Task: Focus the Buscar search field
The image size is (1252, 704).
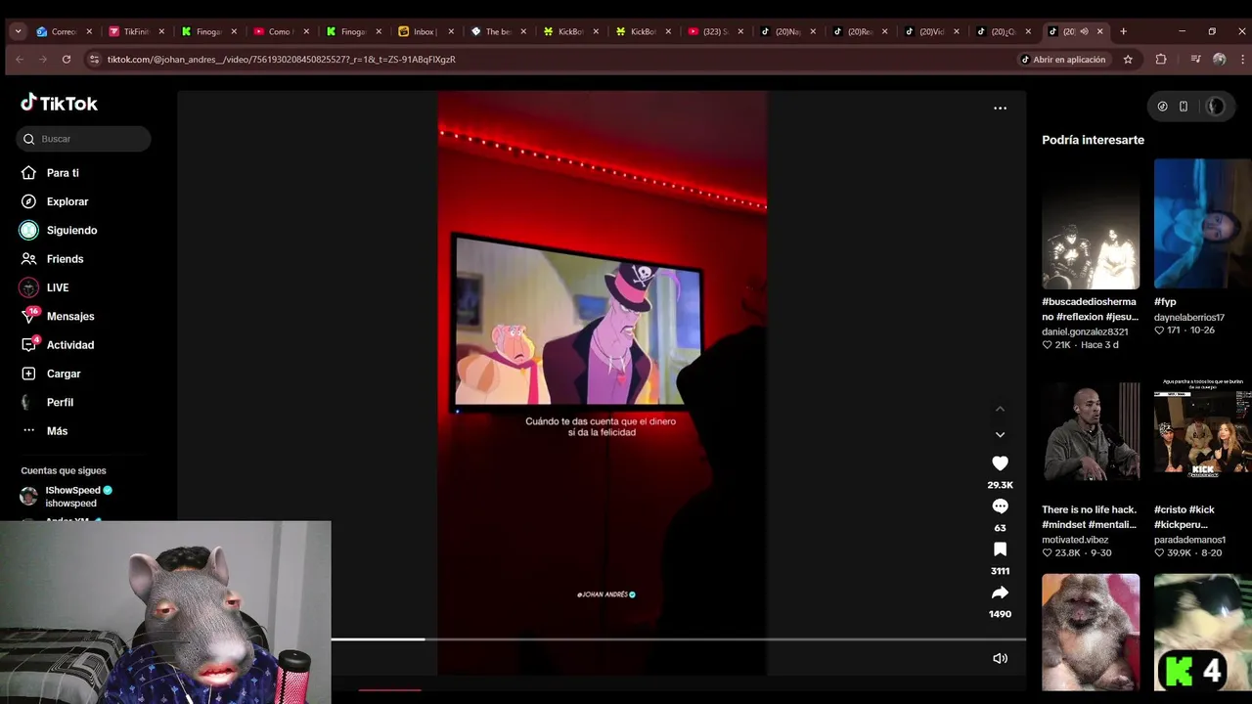Action: 83,139
